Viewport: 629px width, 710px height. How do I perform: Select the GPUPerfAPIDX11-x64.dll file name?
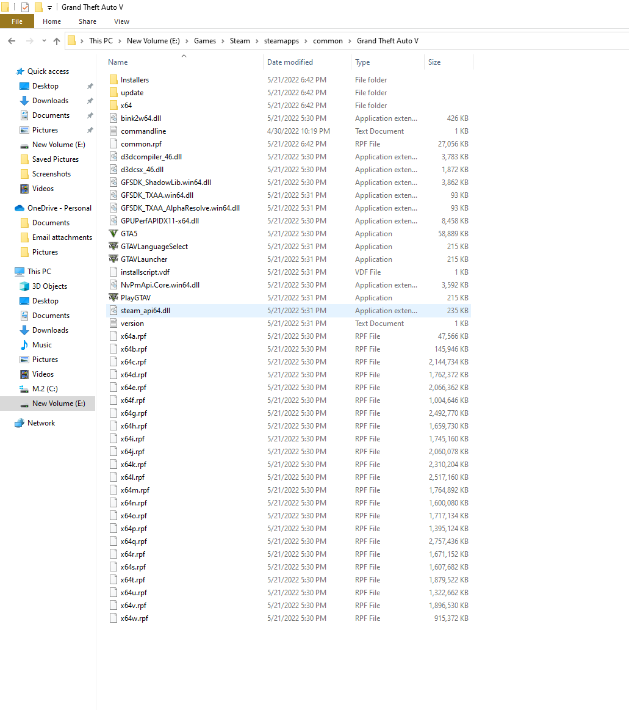(x=160, y=221)
